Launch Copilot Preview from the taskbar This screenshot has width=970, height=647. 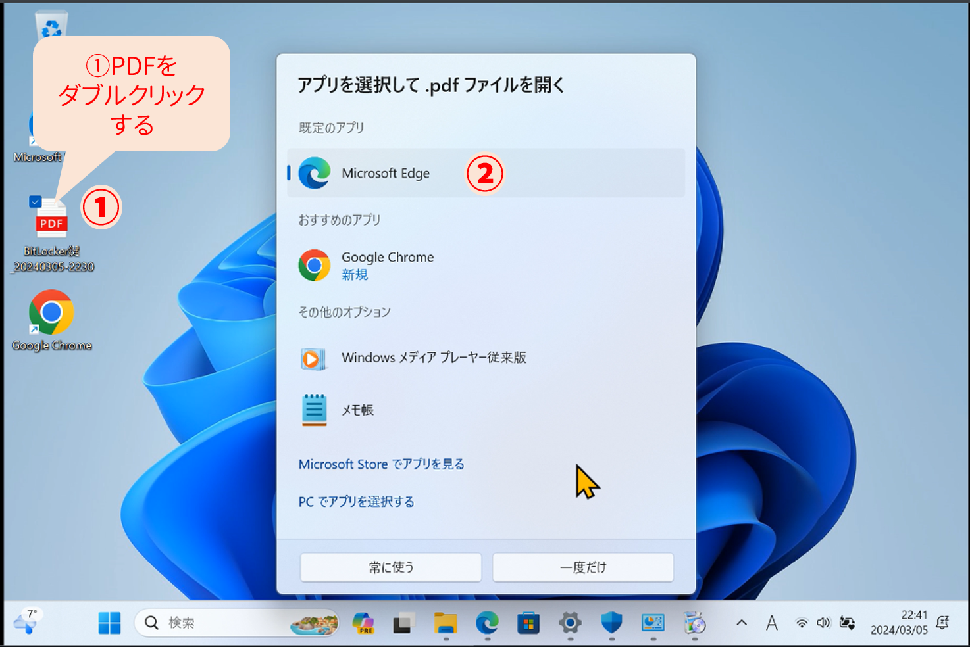tap(364, 623)
